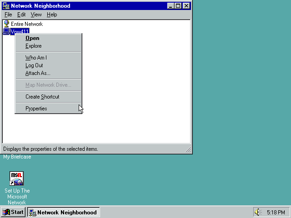Open the Edit menu
Viewport: 291px width, 218px height.
(21, 15)
